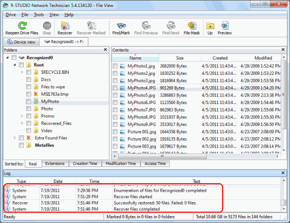
Task: Select the MyPhoto7.JPG file name
Action: (x=142, y=110)
